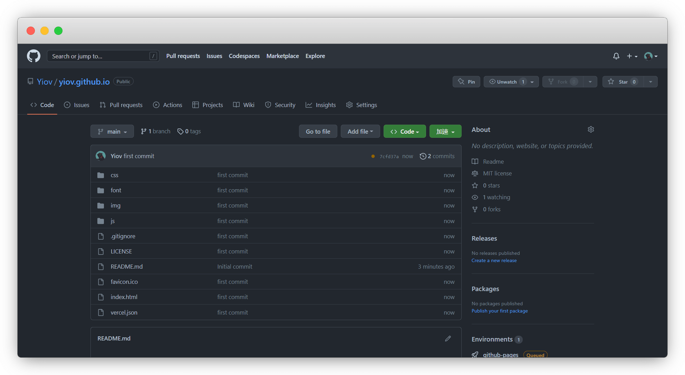
Task: Open the css folder
Action: 114,175
